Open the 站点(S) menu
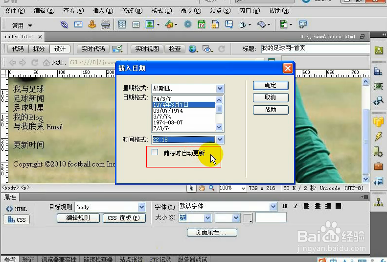This screenshot has height=262, width=387. [x=220, y=11]
